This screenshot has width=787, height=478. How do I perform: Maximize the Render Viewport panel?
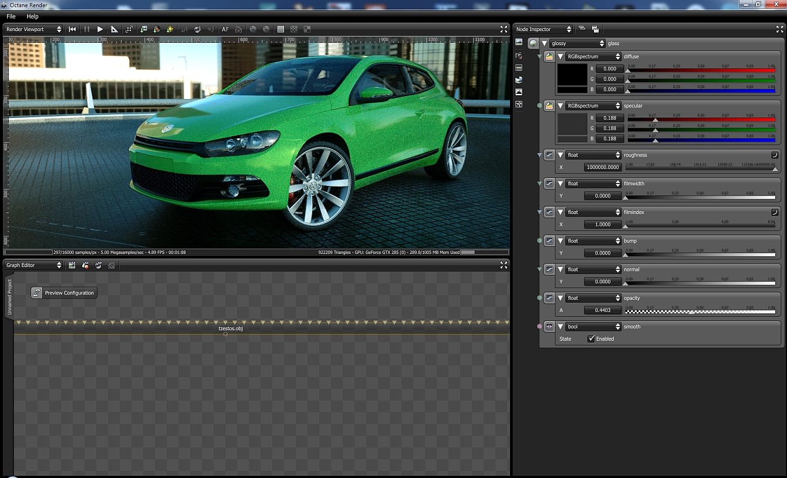click(x=504, y=29)
